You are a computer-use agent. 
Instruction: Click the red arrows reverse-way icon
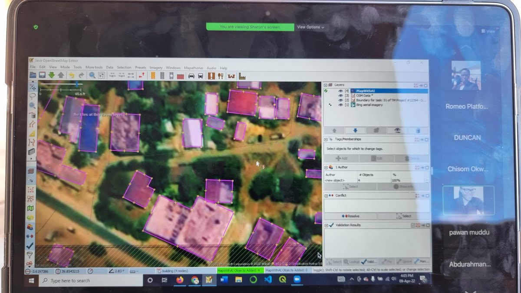(x=142, y=76)
